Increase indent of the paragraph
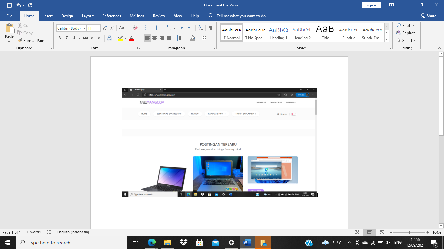 [x=190, y=28]
